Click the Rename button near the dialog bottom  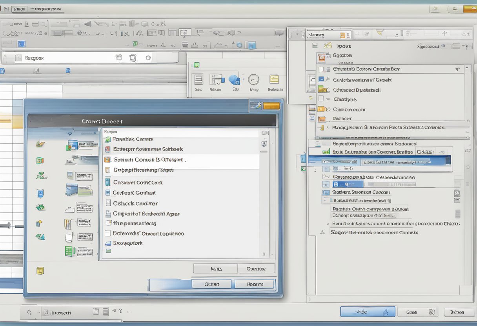[255, 283]
